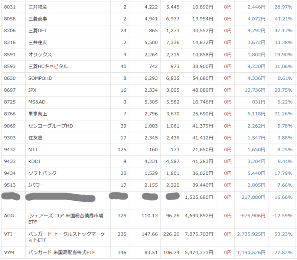Click stock code 8766
The width and height of the screenshot is (297, 260).
(10, 114)
